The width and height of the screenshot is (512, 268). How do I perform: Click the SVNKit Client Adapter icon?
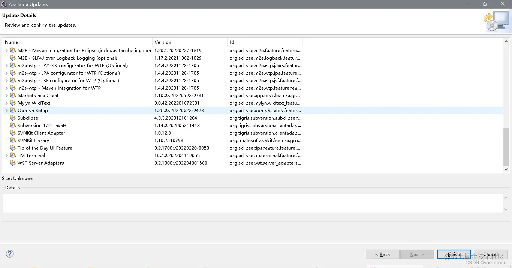[13, 133]
